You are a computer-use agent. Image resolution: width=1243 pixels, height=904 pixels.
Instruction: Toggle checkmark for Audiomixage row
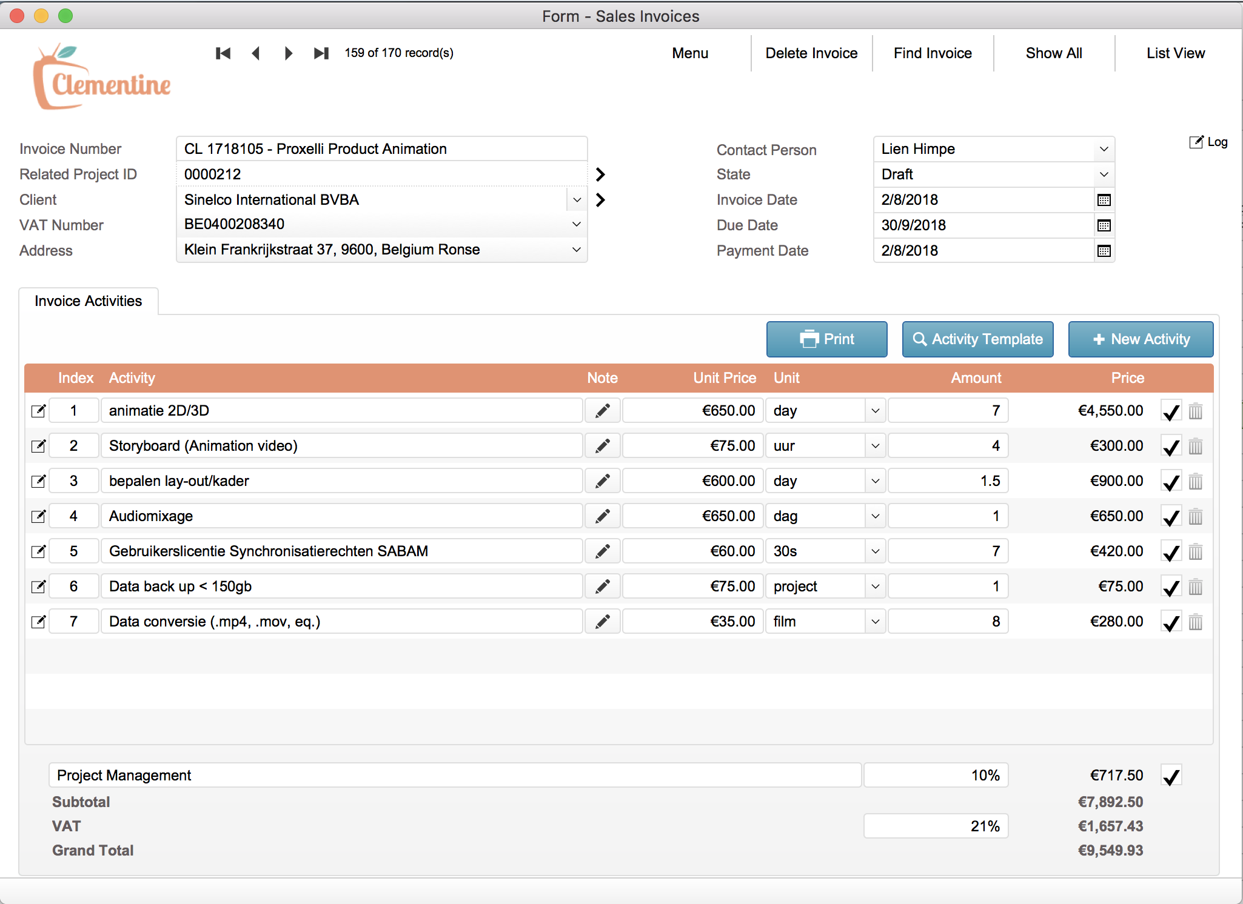(1171, 517)
